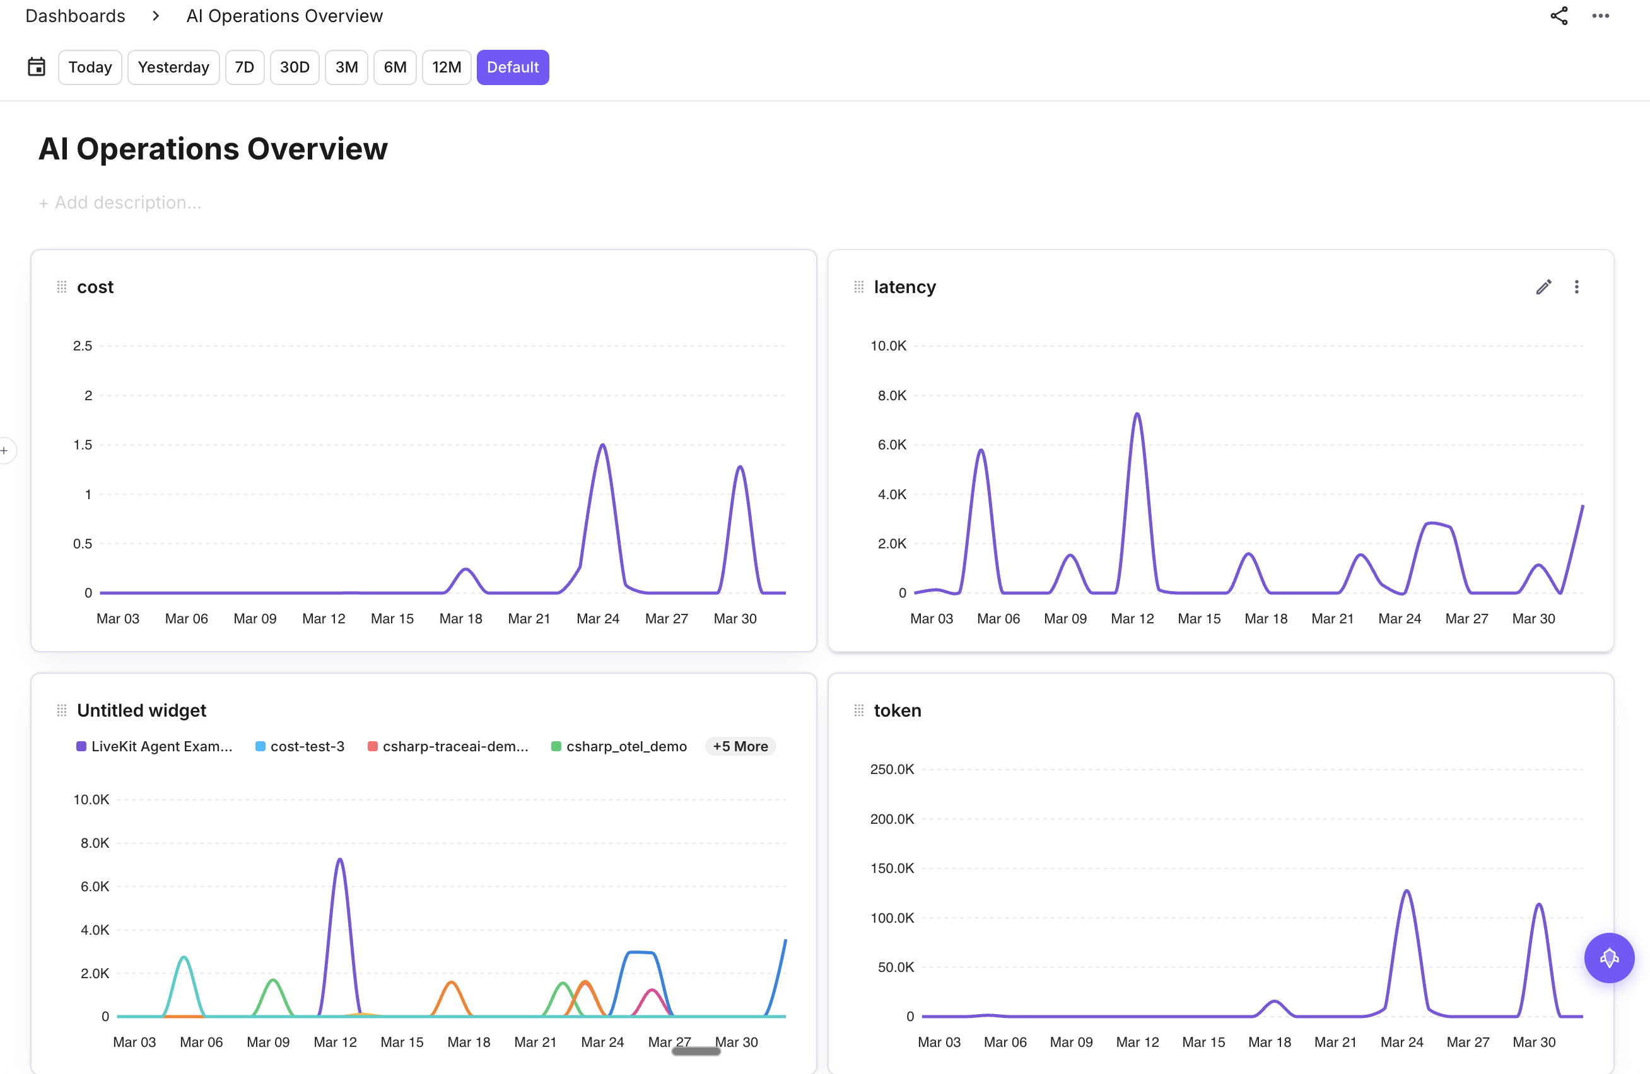This screenshot has height=1074, width=1650.
Task: Toggle the cost-test-3 legend series
Action: point(300,746)
